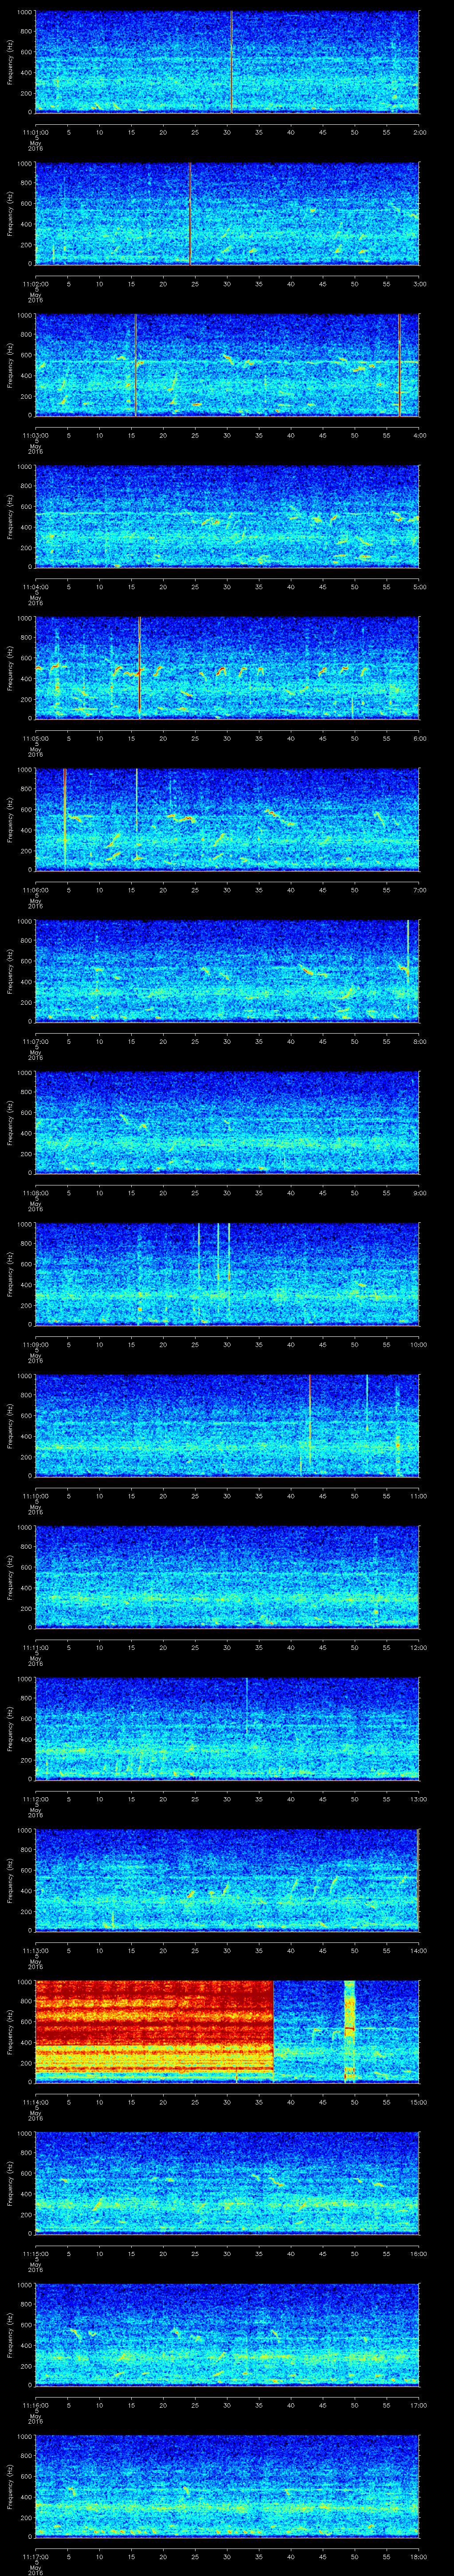Open the spectrogram starting at 11:07:00

[x=227, y=971]
